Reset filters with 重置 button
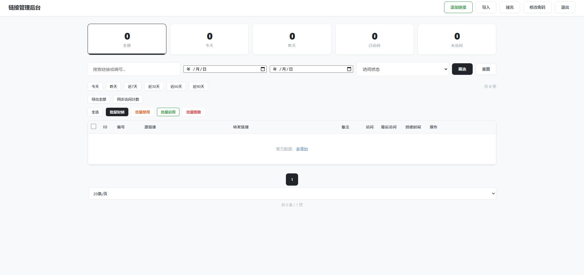The image size is (584, 275). [486, 69]
